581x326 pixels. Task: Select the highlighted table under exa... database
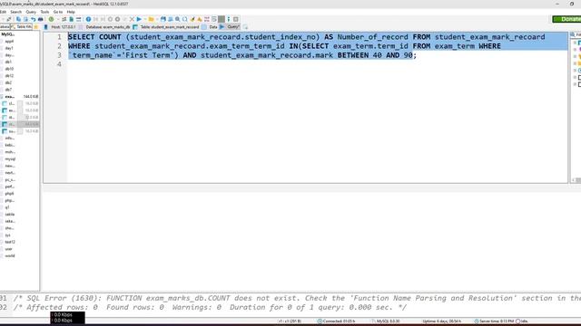pos(20,124)
